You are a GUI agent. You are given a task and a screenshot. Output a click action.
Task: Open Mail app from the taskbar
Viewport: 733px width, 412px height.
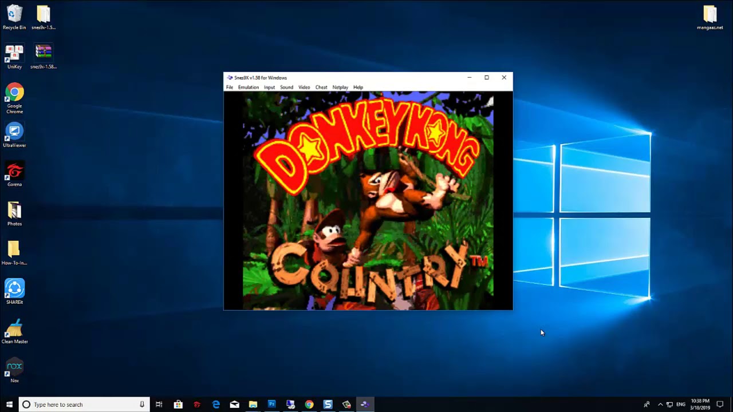[x=234, y=405]
